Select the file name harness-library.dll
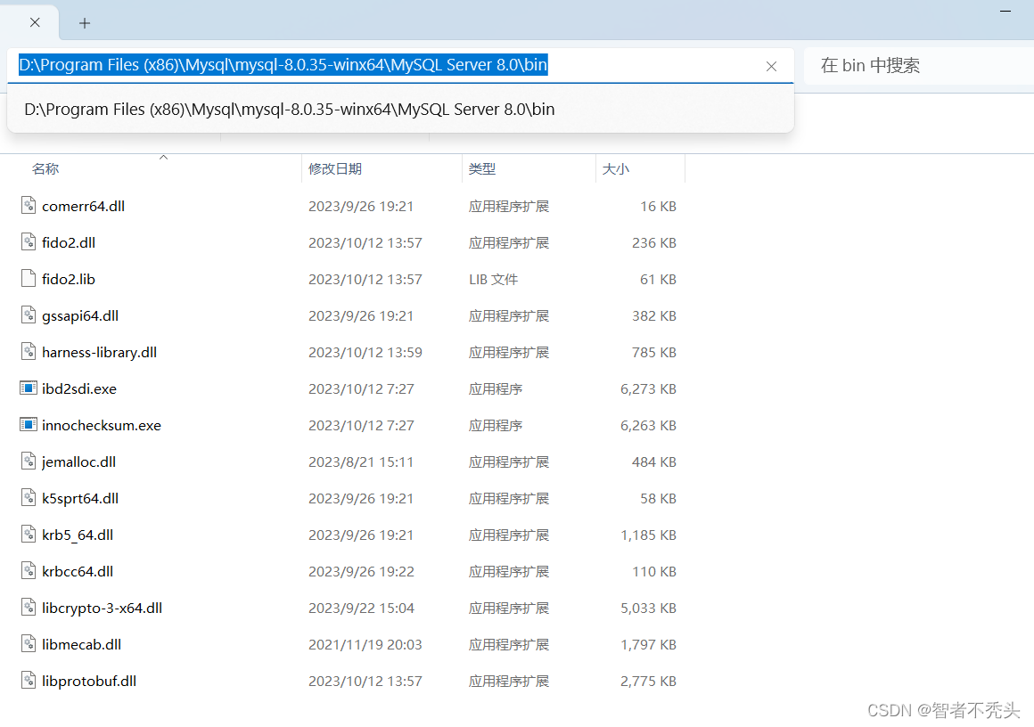1034x727 pixels. 100,353
